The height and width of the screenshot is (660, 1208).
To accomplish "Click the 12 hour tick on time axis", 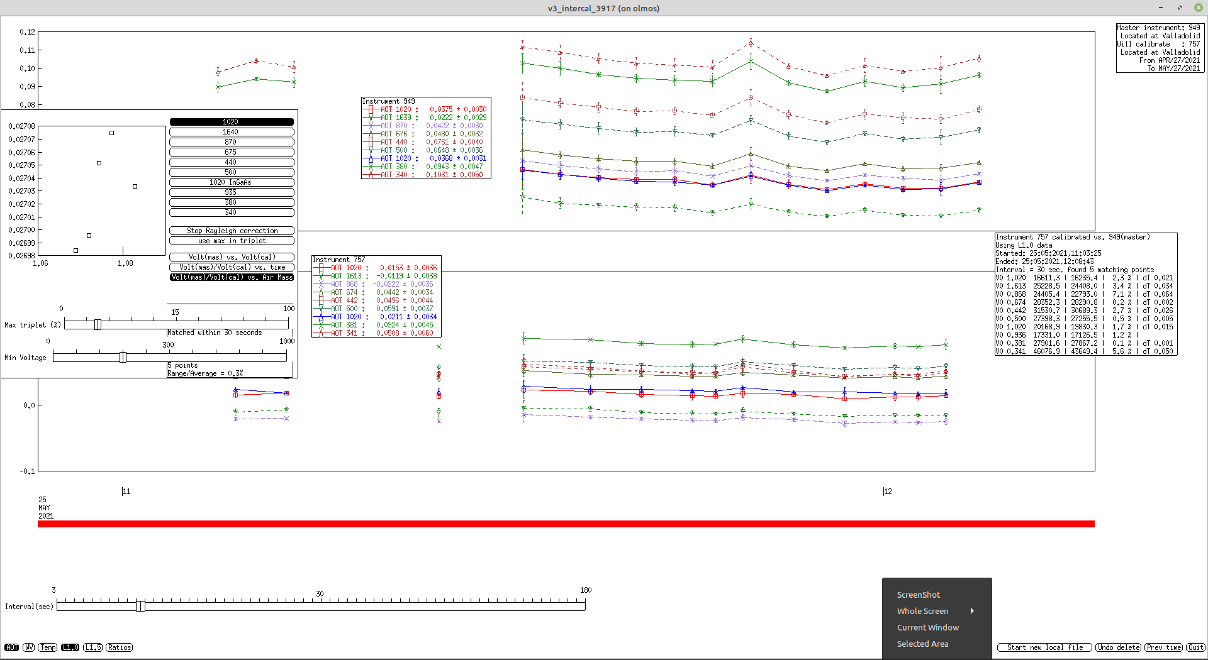I will 887,492.
